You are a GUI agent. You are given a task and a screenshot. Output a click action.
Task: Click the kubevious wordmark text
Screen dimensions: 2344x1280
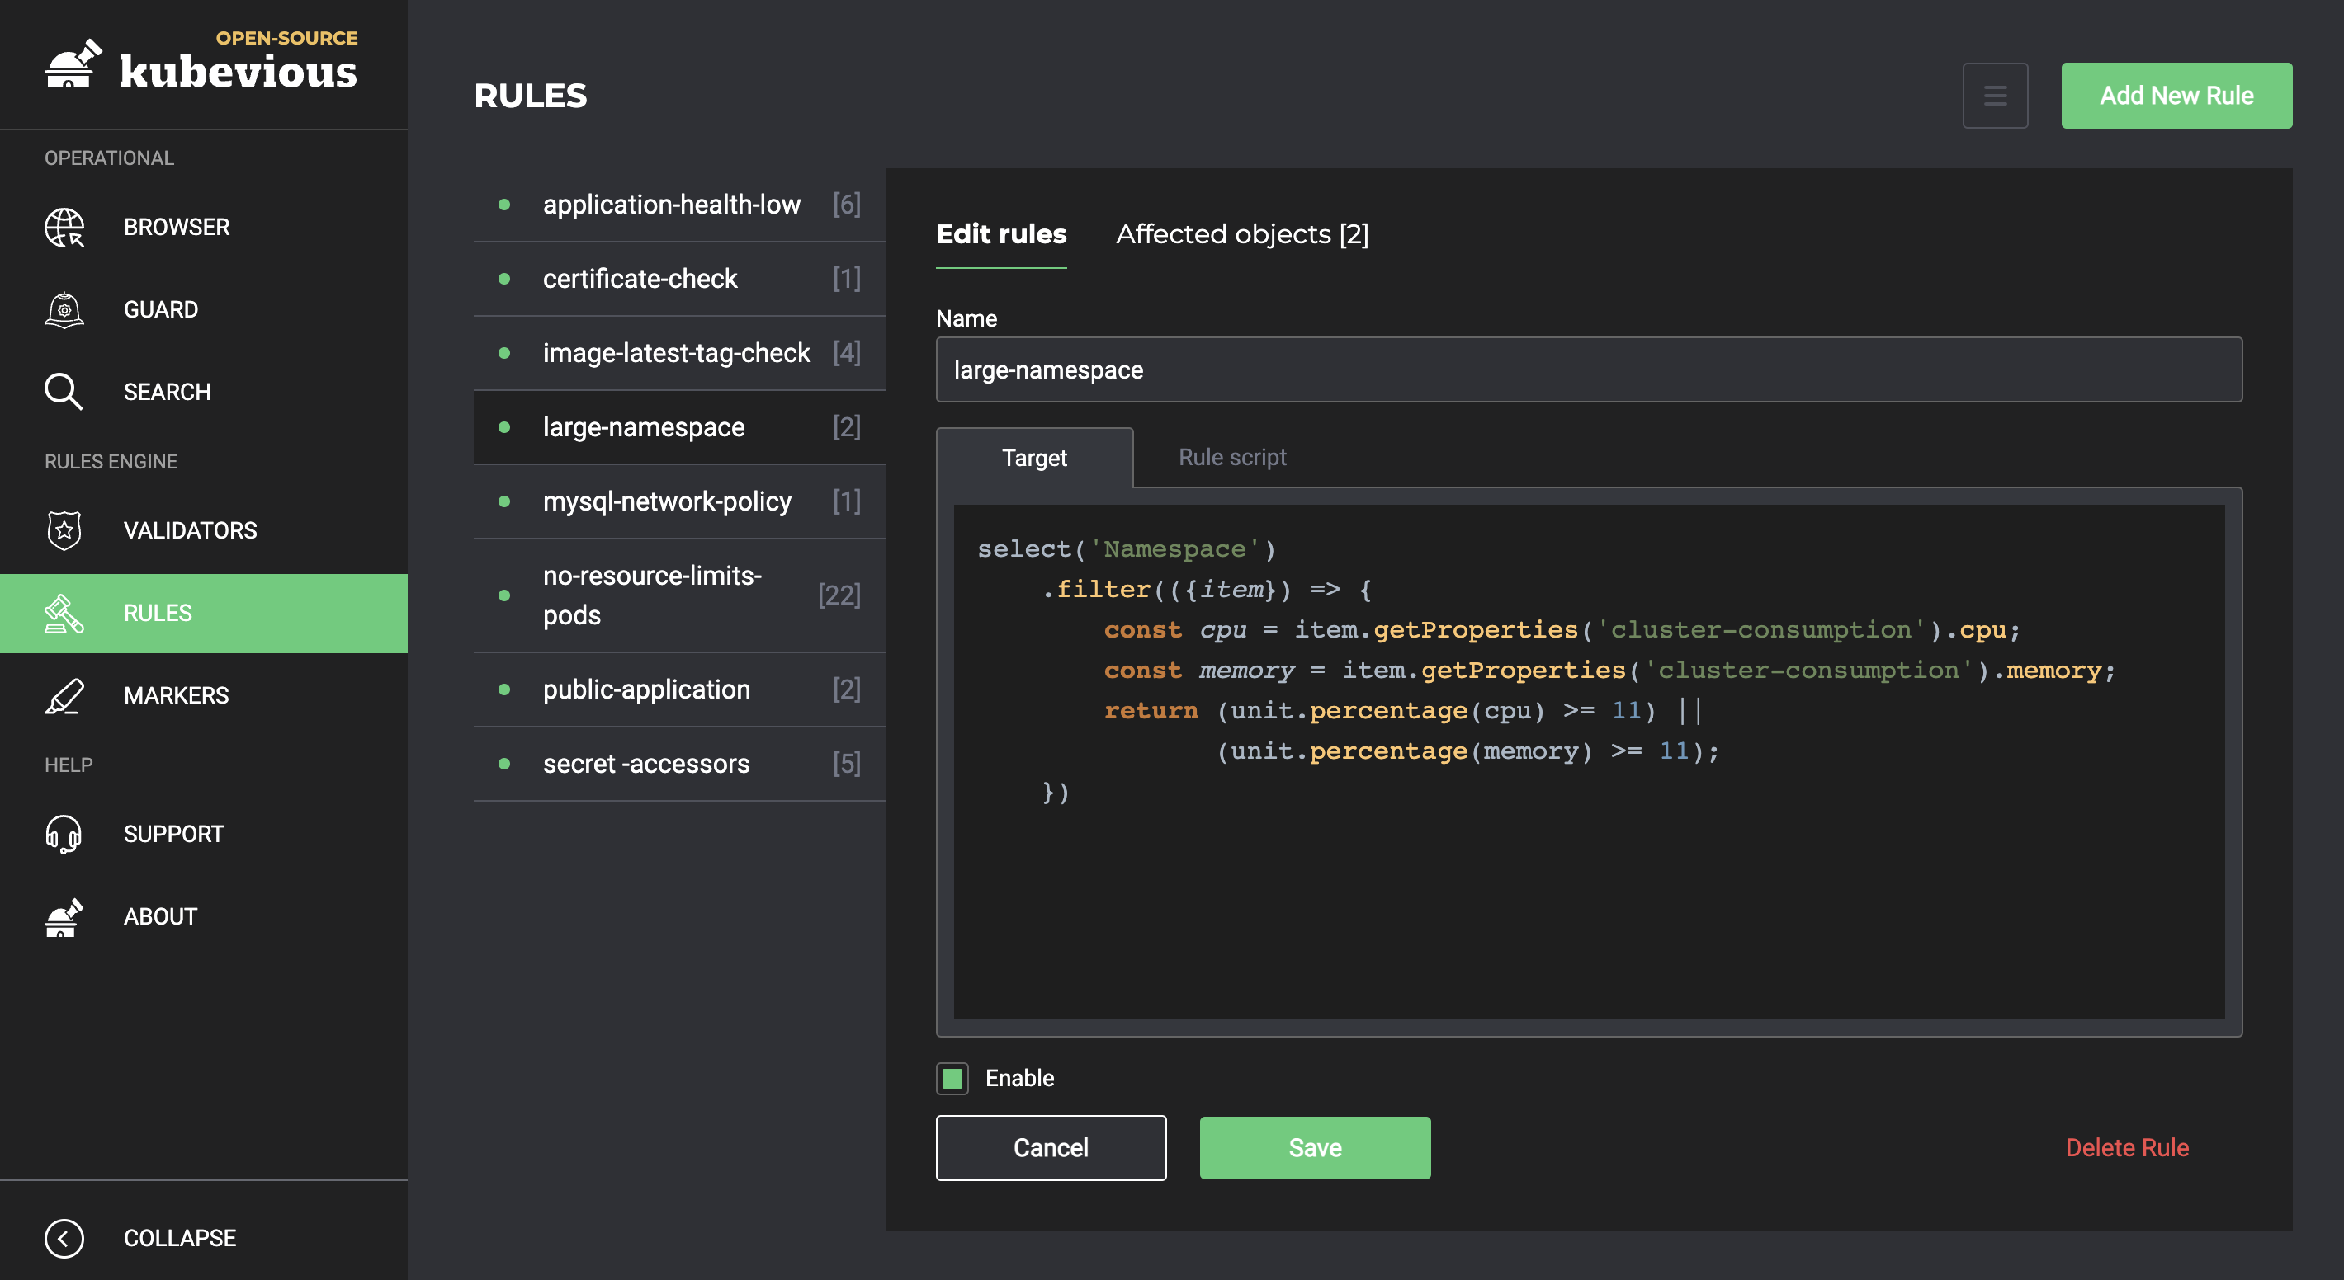click(x=239, y=72)
